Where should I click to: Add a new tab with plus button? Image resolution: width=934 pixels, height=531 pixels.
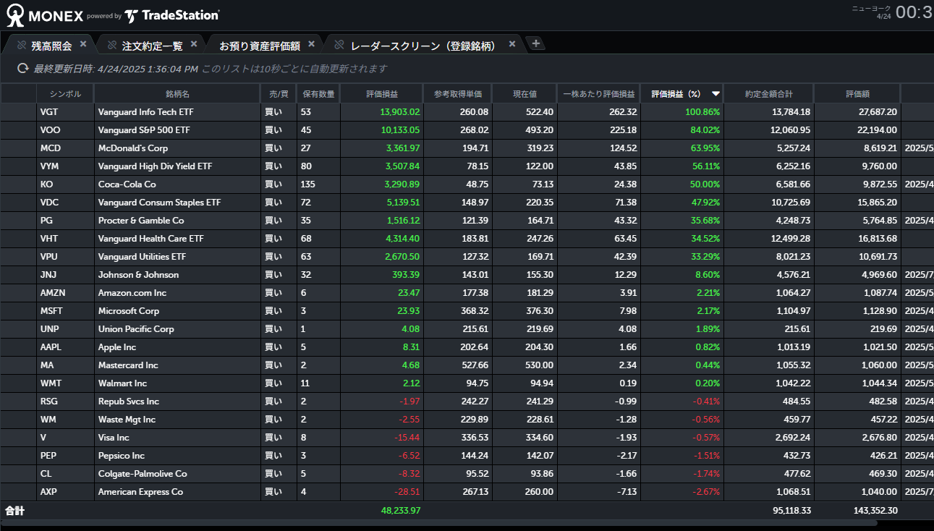536,43
